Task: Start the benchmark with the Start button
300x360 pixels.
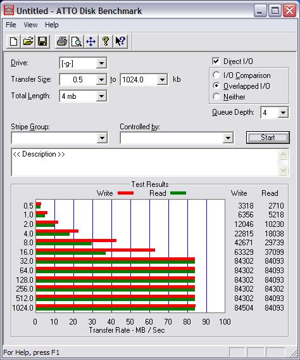Action: coord(268,138)
